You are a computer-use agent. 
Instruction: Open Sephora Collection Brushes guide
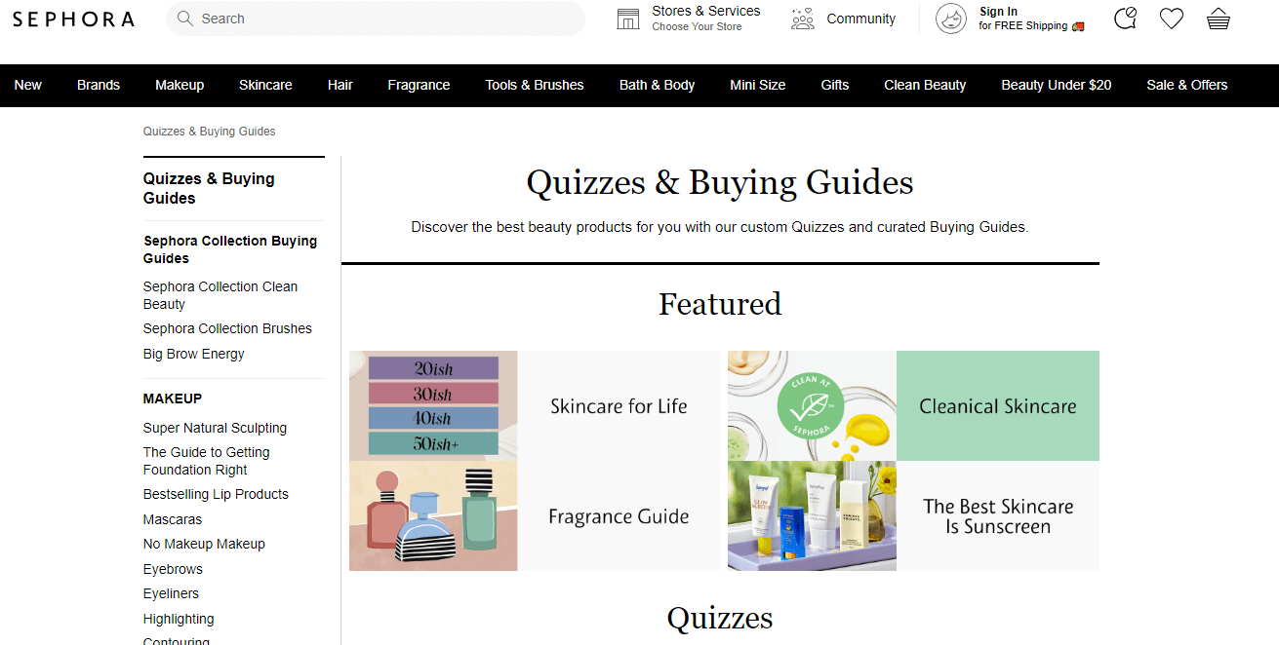point(227,328)
